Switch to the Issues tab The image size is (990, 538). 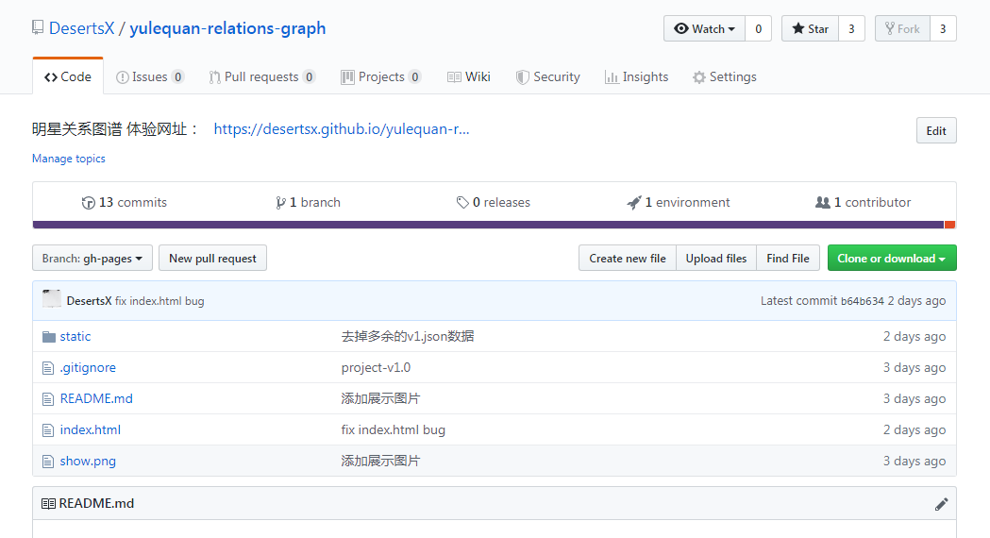pos(150,76)
